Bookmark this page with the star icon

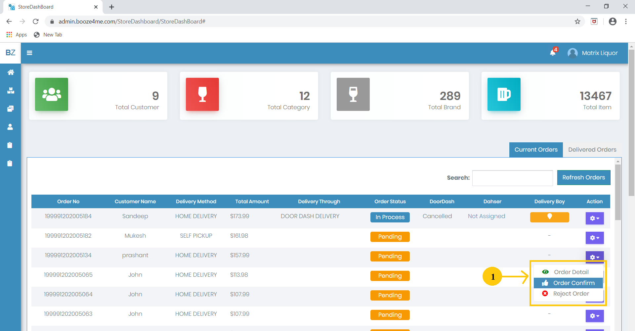pyautogui.click(x=577, y=22)
